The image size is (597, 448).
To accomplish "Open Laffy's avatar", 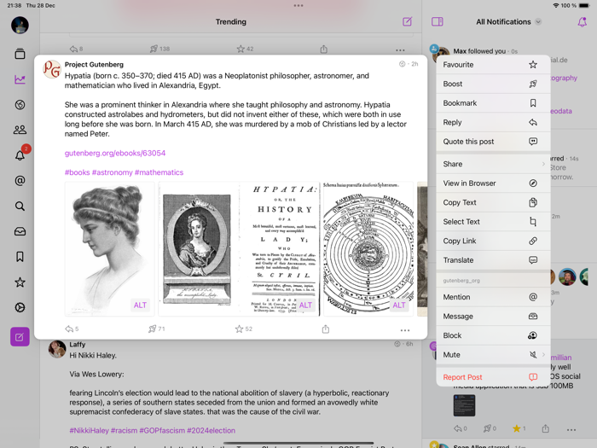I will [x=57, y=349].
